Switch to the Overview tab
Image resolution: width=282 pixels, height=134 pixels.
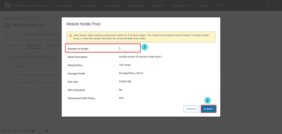(x=15, y=45)
